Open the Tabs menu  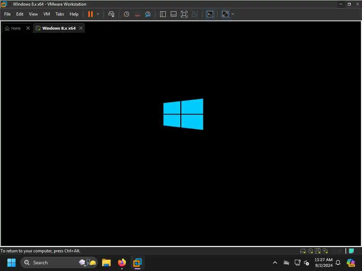[59, 14]
